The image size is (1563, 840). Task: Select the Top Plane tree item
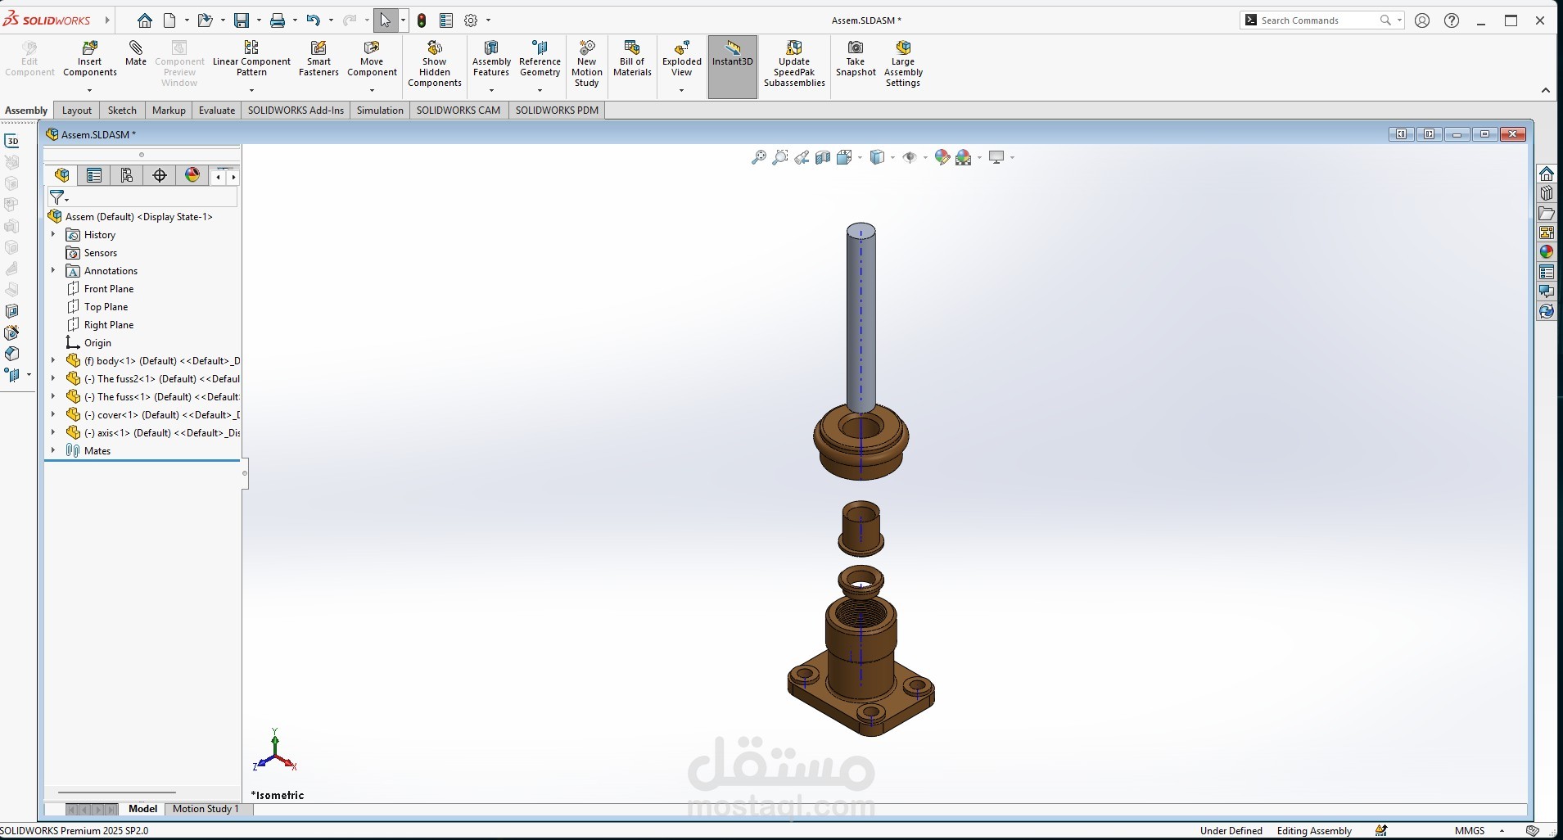click(x=106, y=307)
